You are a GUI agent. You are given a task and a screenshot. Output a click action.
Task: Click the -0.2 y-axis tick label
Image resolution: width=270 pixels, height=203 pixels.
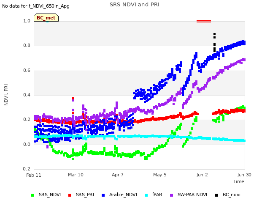(x=26, y=169)
